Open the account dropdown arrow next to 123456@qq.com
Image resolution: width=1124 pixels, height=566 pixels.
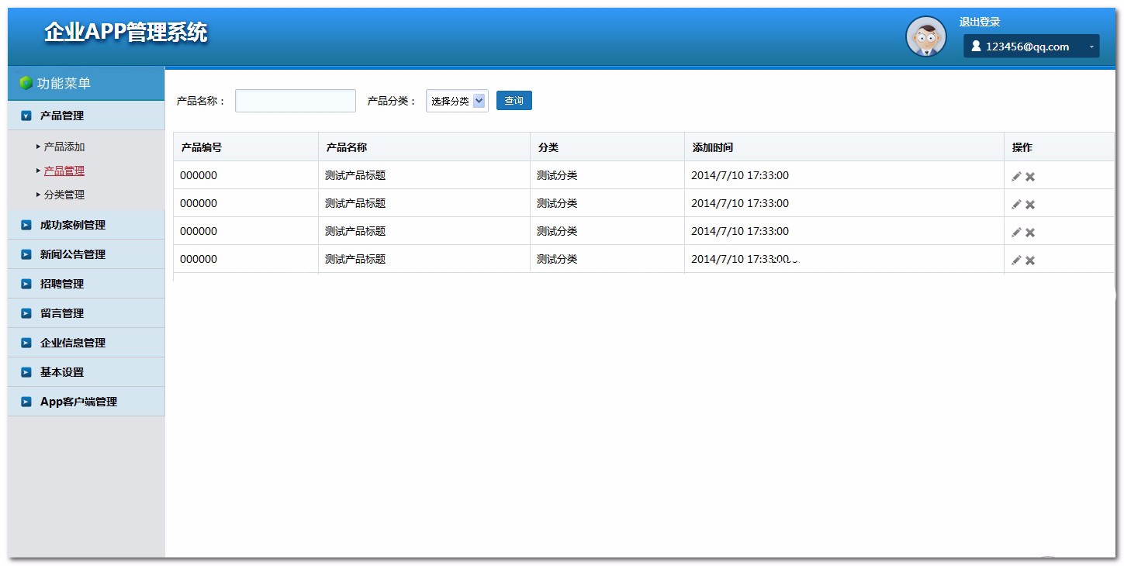(1091, 47)
